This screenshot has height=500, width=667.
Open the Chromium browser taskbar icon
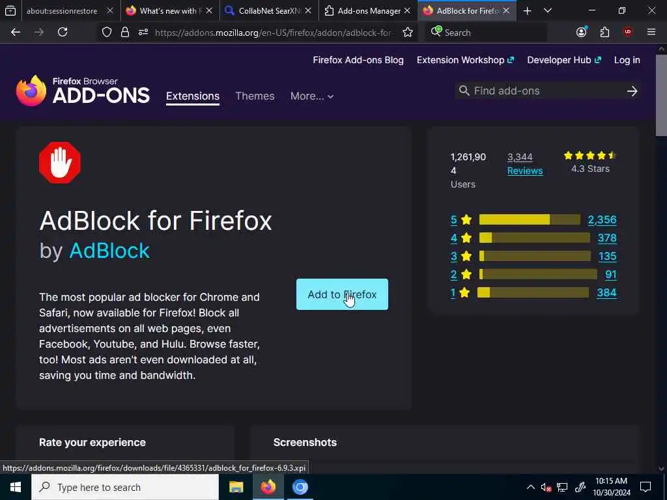[x=300, y=487]
